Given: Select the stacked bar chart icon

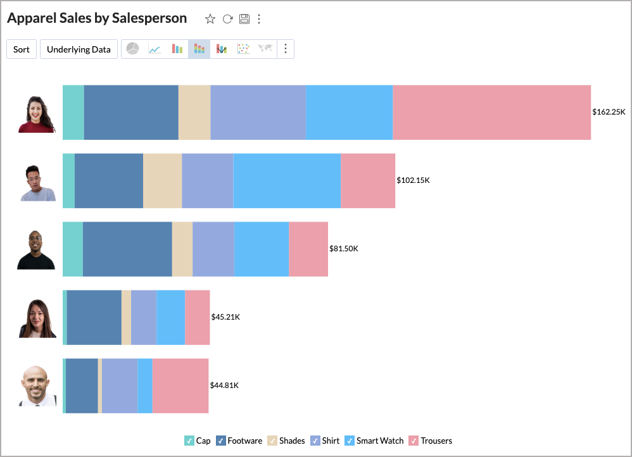Looking at the screenshot, I should pyautogui.click(x=199, y=49).
